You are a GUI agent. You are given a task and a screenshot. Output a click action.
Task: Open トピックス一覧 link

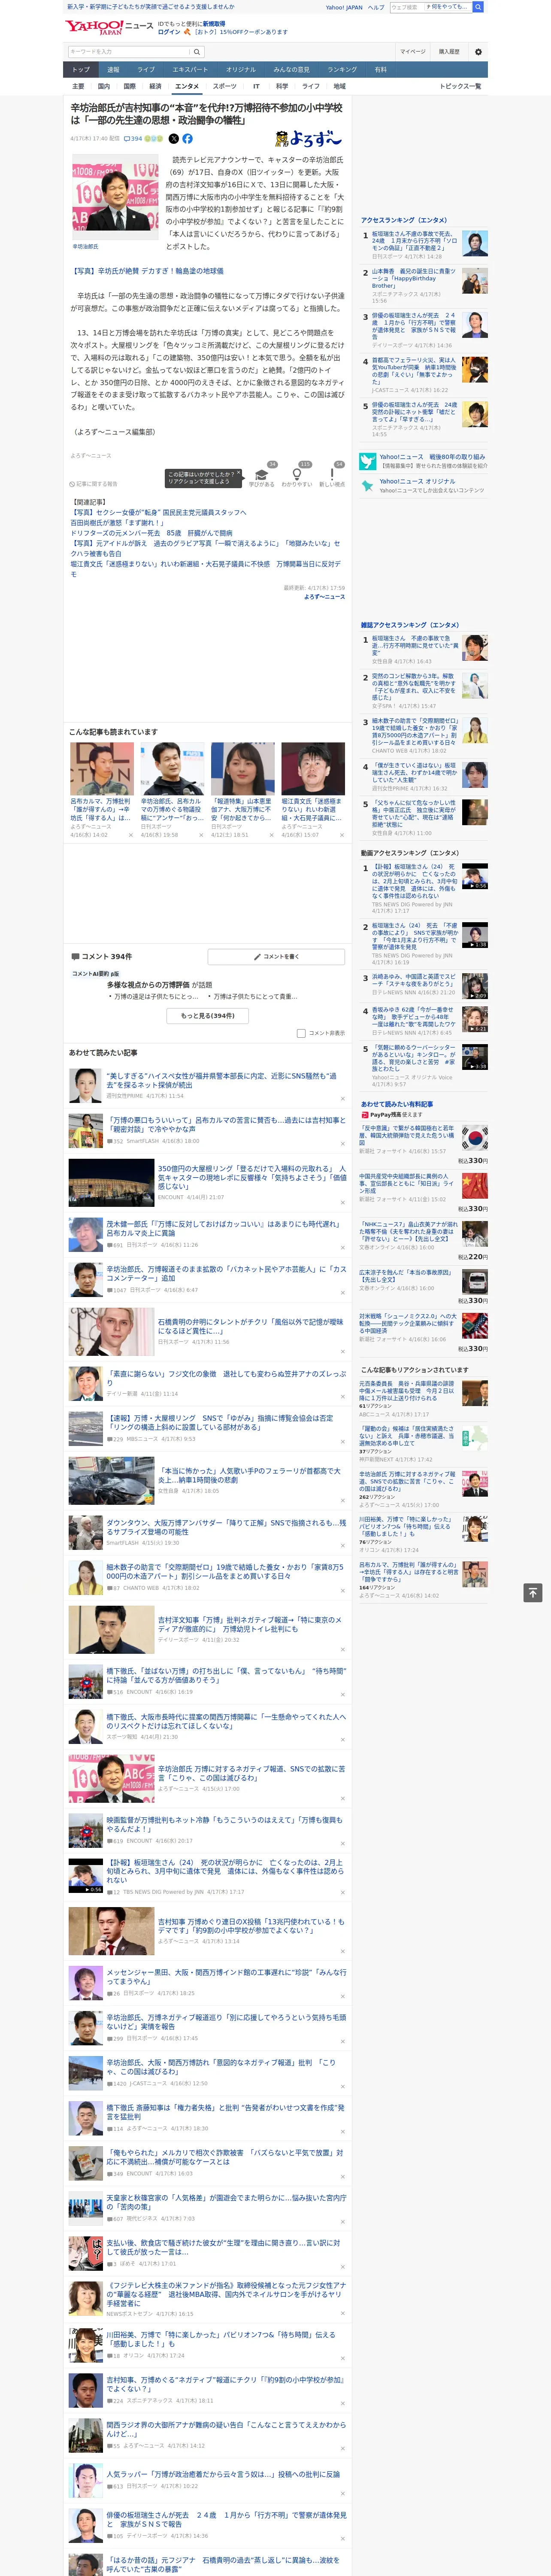point(460,86)
